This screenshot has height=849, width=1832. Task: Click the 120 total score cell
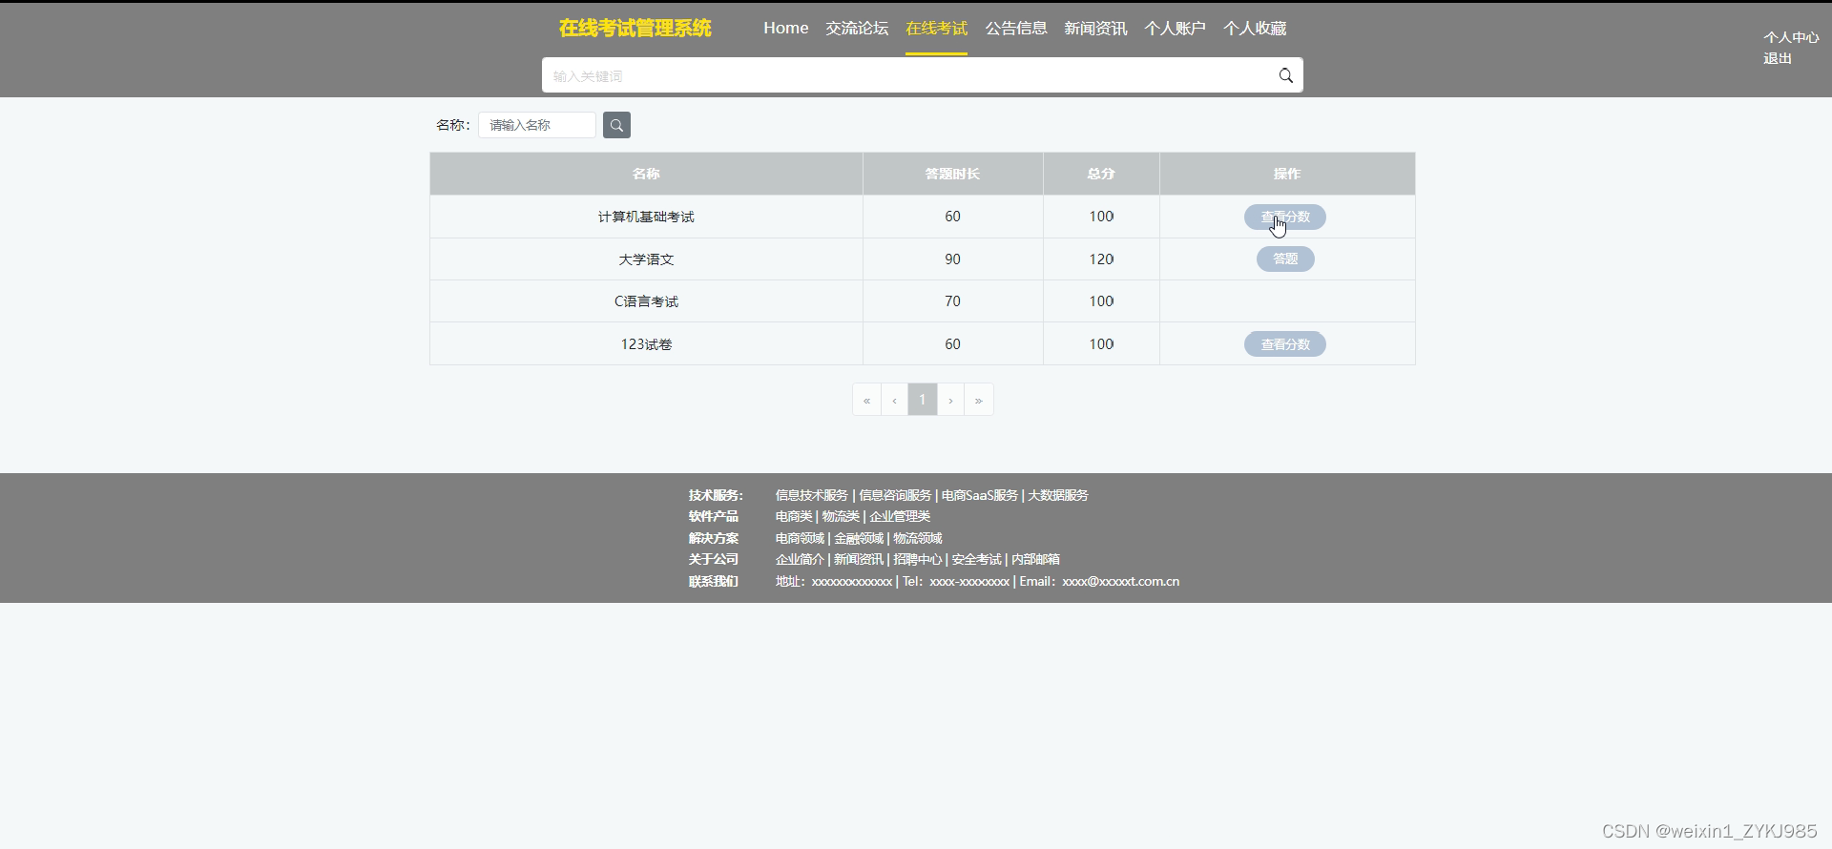click(1101, 259)
